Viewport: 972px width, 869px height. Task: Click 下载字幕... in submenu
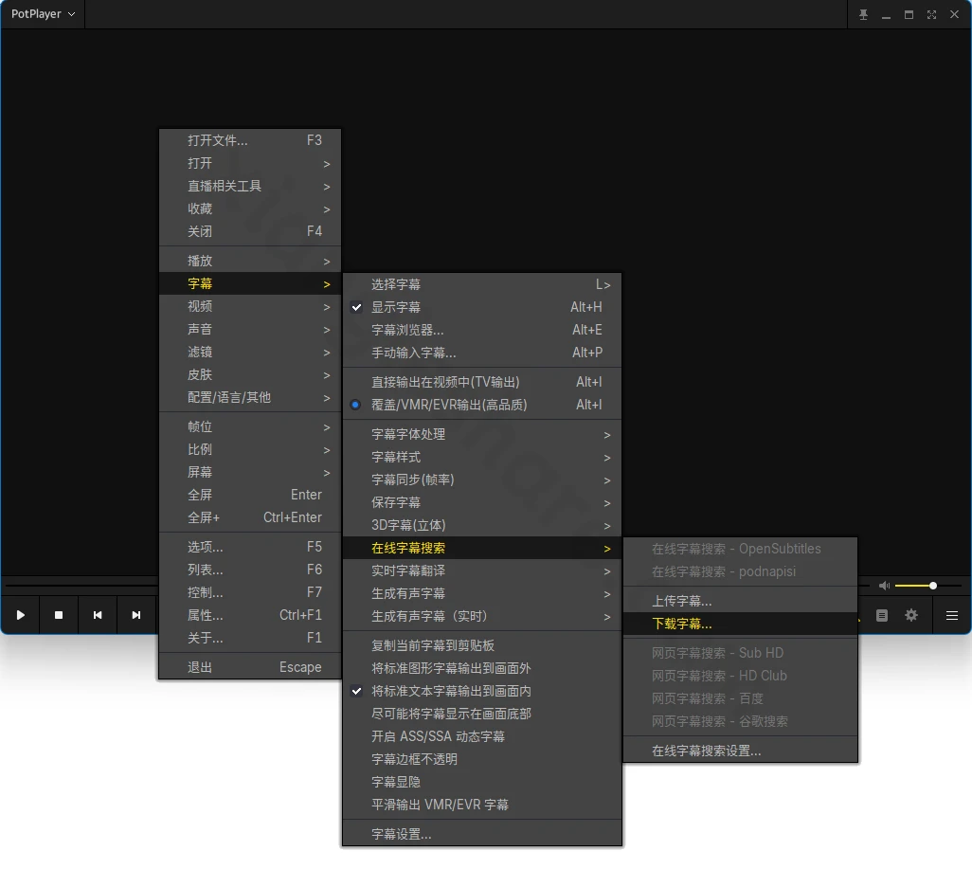740,624
